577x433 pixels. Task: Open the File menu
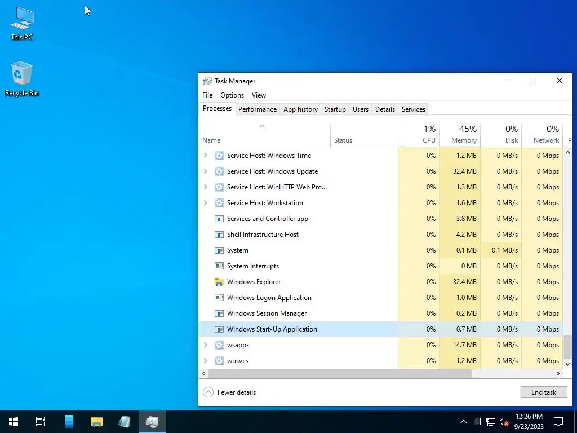pos(207,95)
